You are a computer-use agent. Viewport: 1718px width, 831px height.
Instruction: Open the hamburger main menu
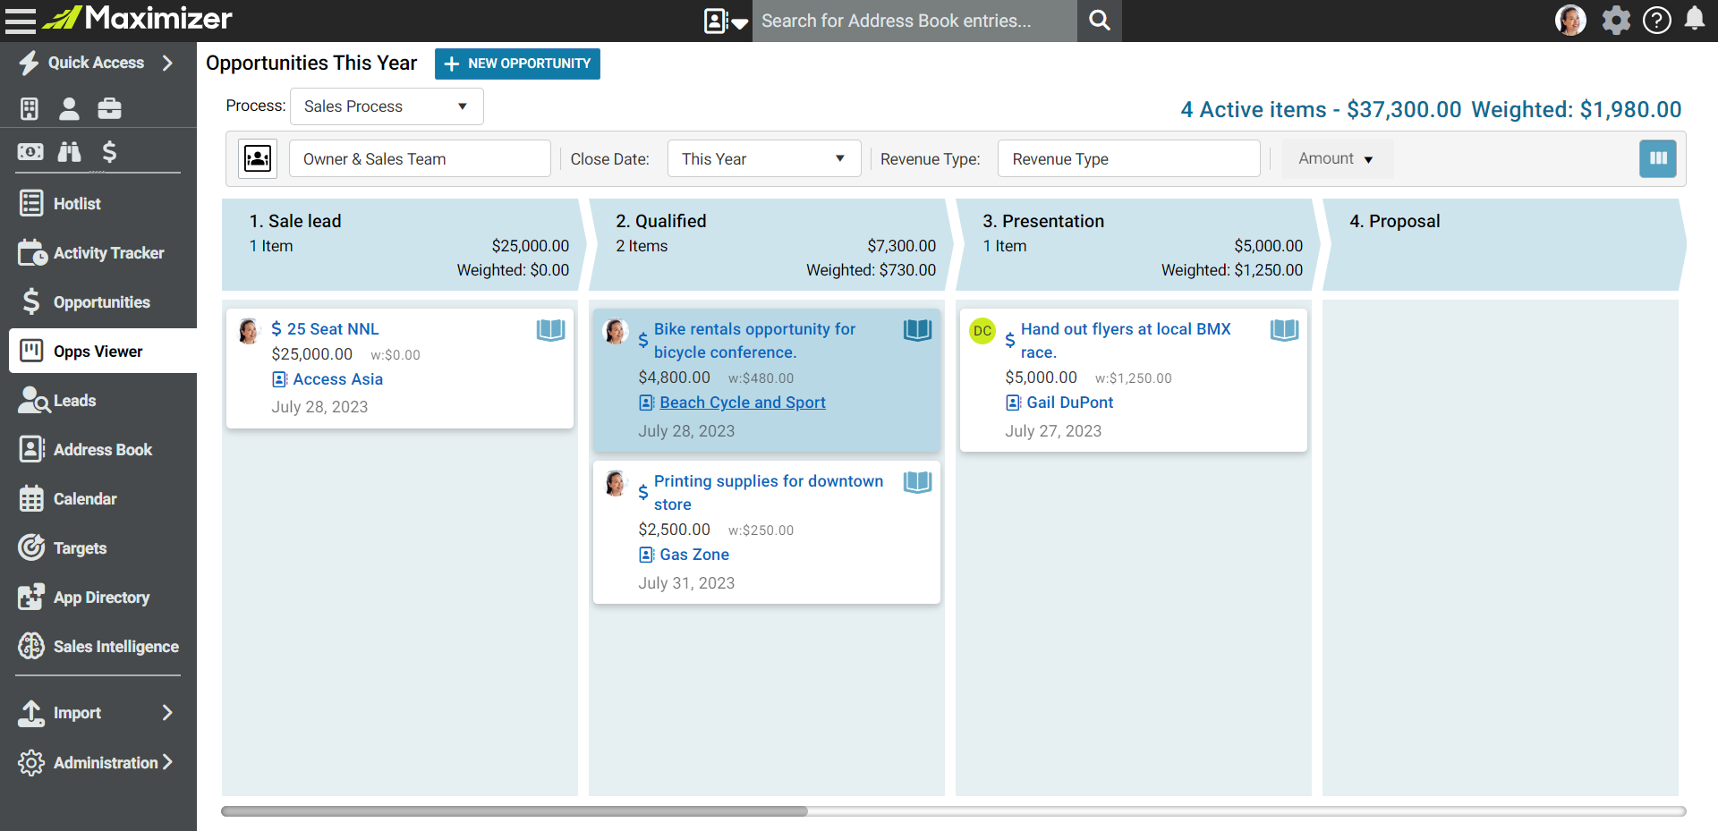pyautogui.click(x=20, y=20)
